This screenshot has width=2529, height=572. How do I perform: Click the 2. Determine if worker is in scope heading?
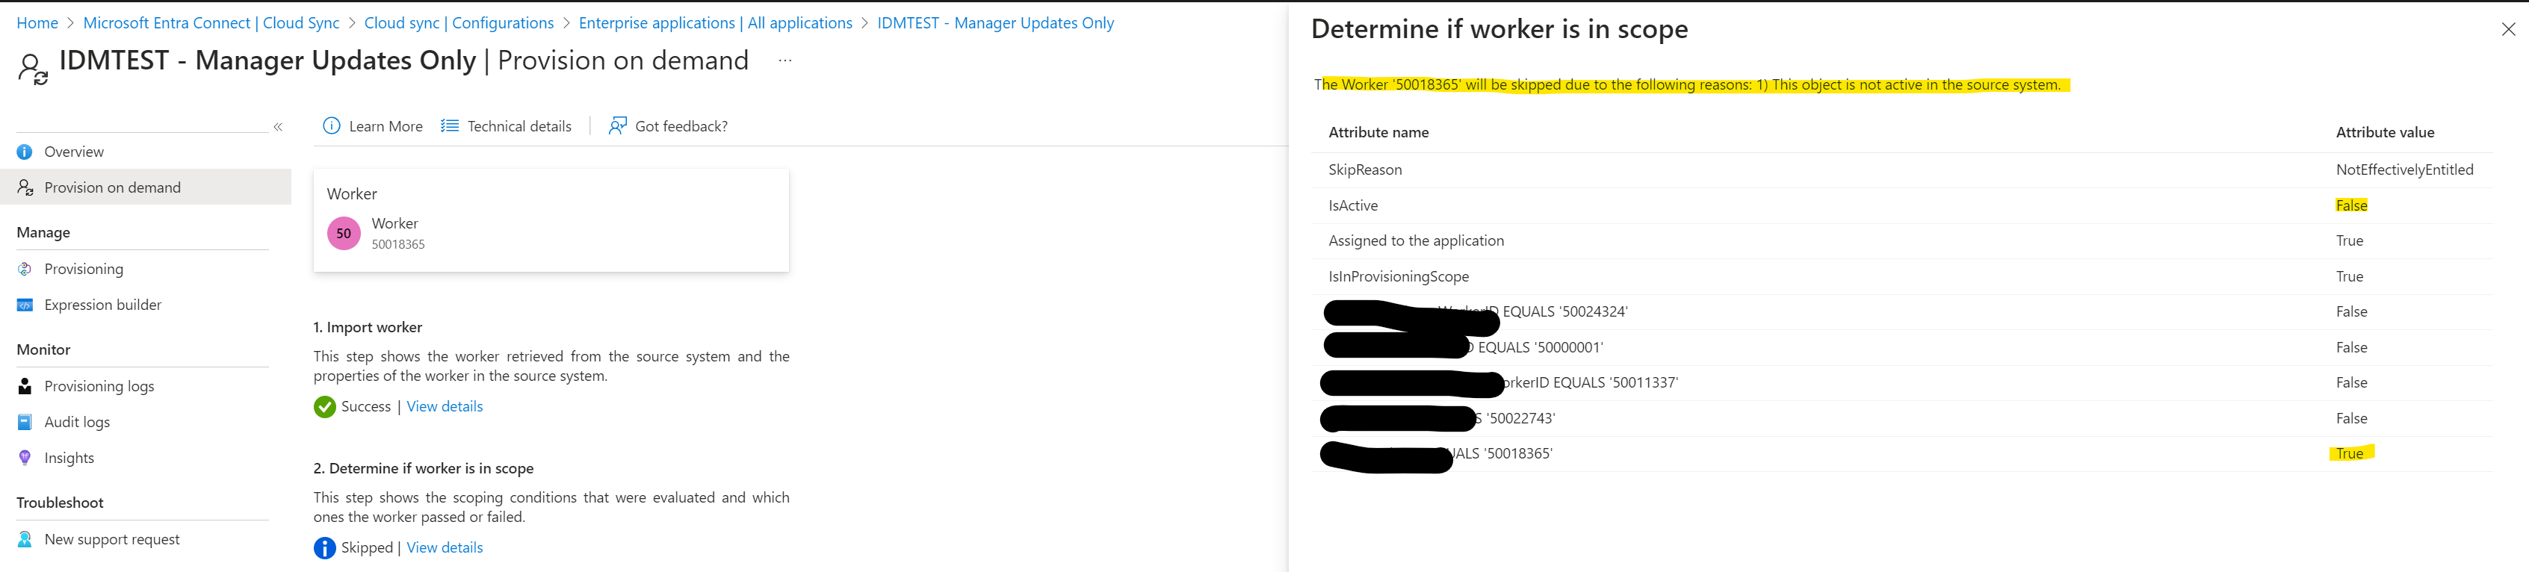(424, 469)
